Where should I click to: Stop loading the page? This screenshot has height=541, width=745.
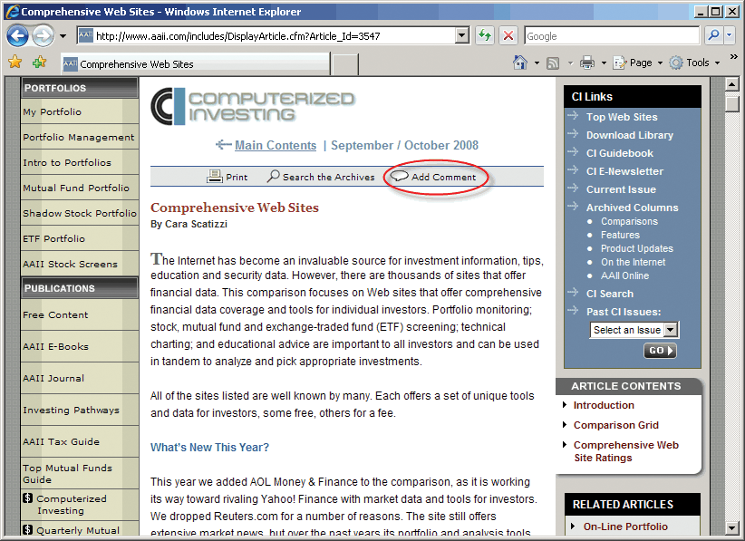click(x=508, y=35)
